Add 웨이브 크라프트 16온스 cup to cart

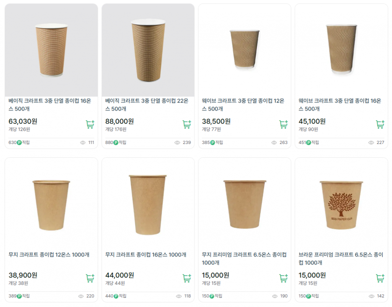[x=380, y=124]
